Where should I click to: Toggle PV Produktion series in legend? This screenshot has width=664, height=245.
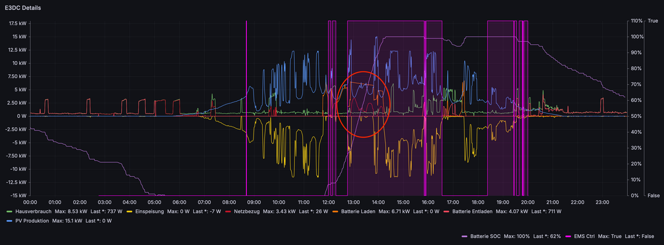pyautogui.click(x=32, y=221)
